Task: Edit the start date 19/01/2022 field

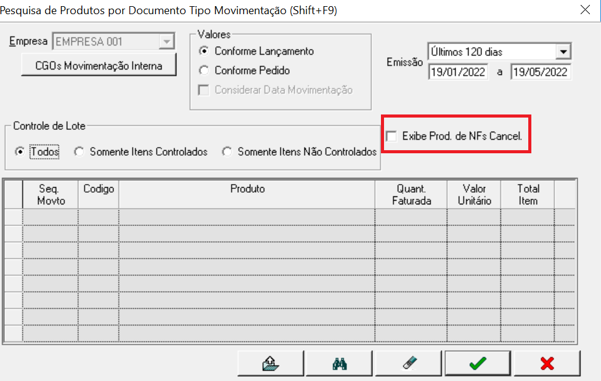Action: point(458,72)
